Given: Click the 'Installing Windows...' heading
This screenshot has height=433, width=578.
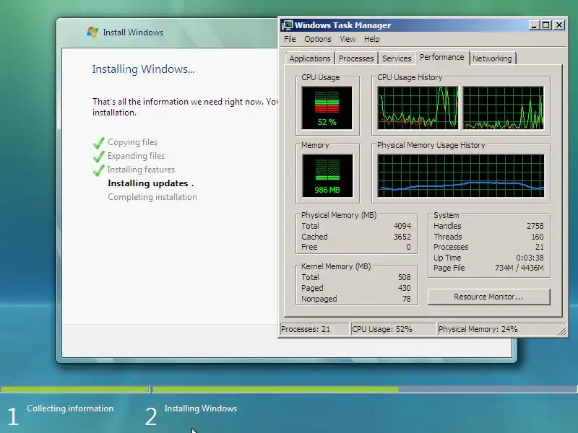Looking at the screenshot, I should [143, 69].
